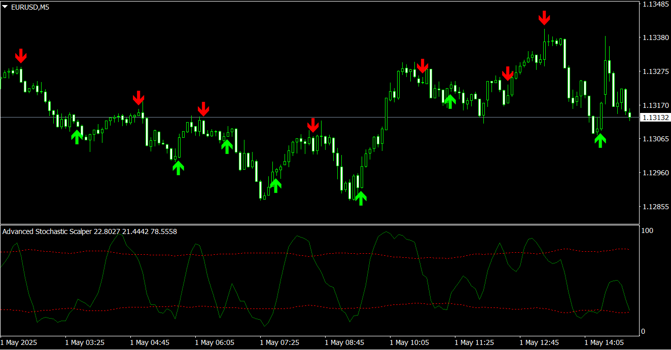This screenshot has height=350, width=671.
Task: Click the indicator scale value 0
Action: tap(644, 331)
